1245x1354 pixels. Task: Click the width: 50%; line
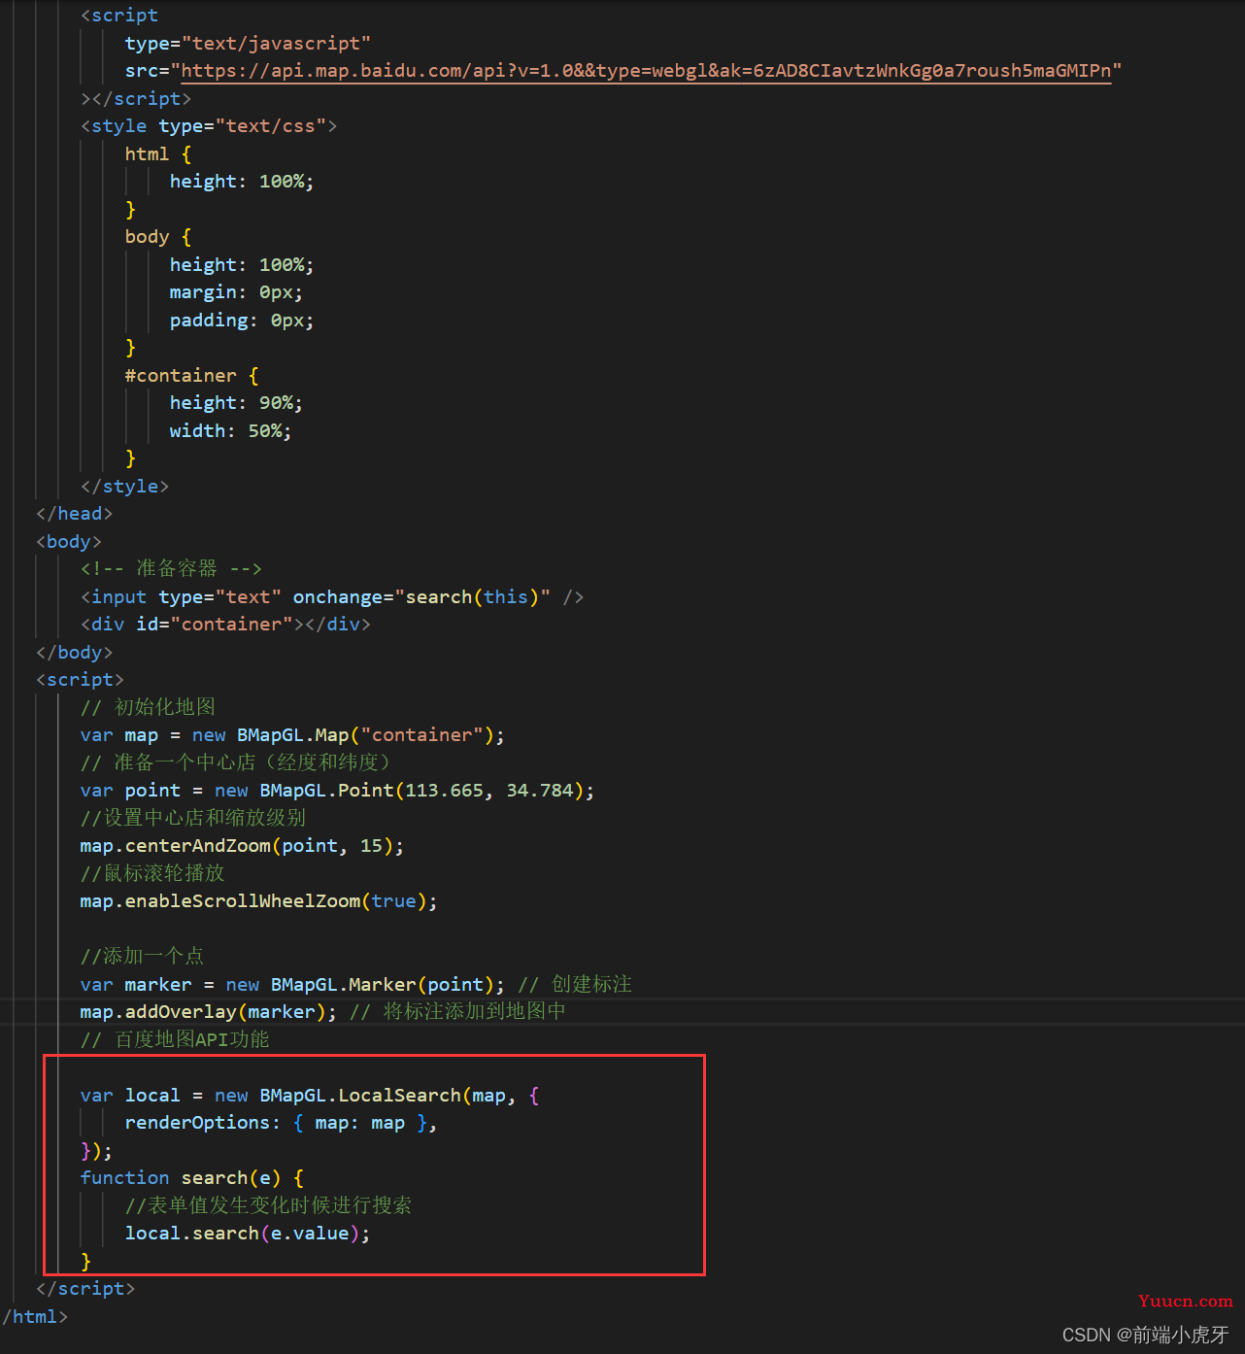[x=230, y=431]
